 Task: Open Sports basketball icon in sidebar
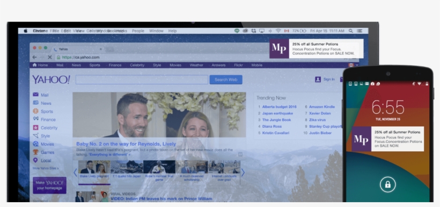pyautogui.click(x=35, y=111)
